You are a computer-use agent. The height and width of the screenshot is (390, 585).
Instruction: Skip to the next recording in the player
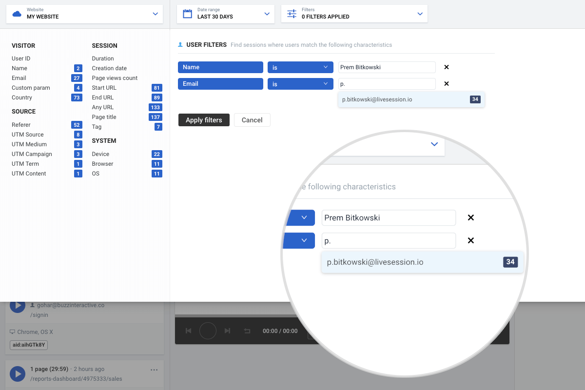pyautogui.click(x=227, y=331)
